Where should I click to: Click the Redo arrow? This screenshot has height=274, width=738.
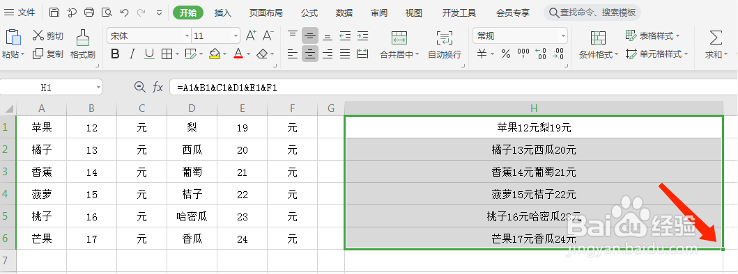tap(141, 13)
